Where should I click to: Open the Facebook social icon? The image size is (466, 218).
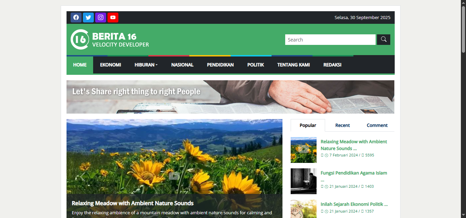click(76, 18)
